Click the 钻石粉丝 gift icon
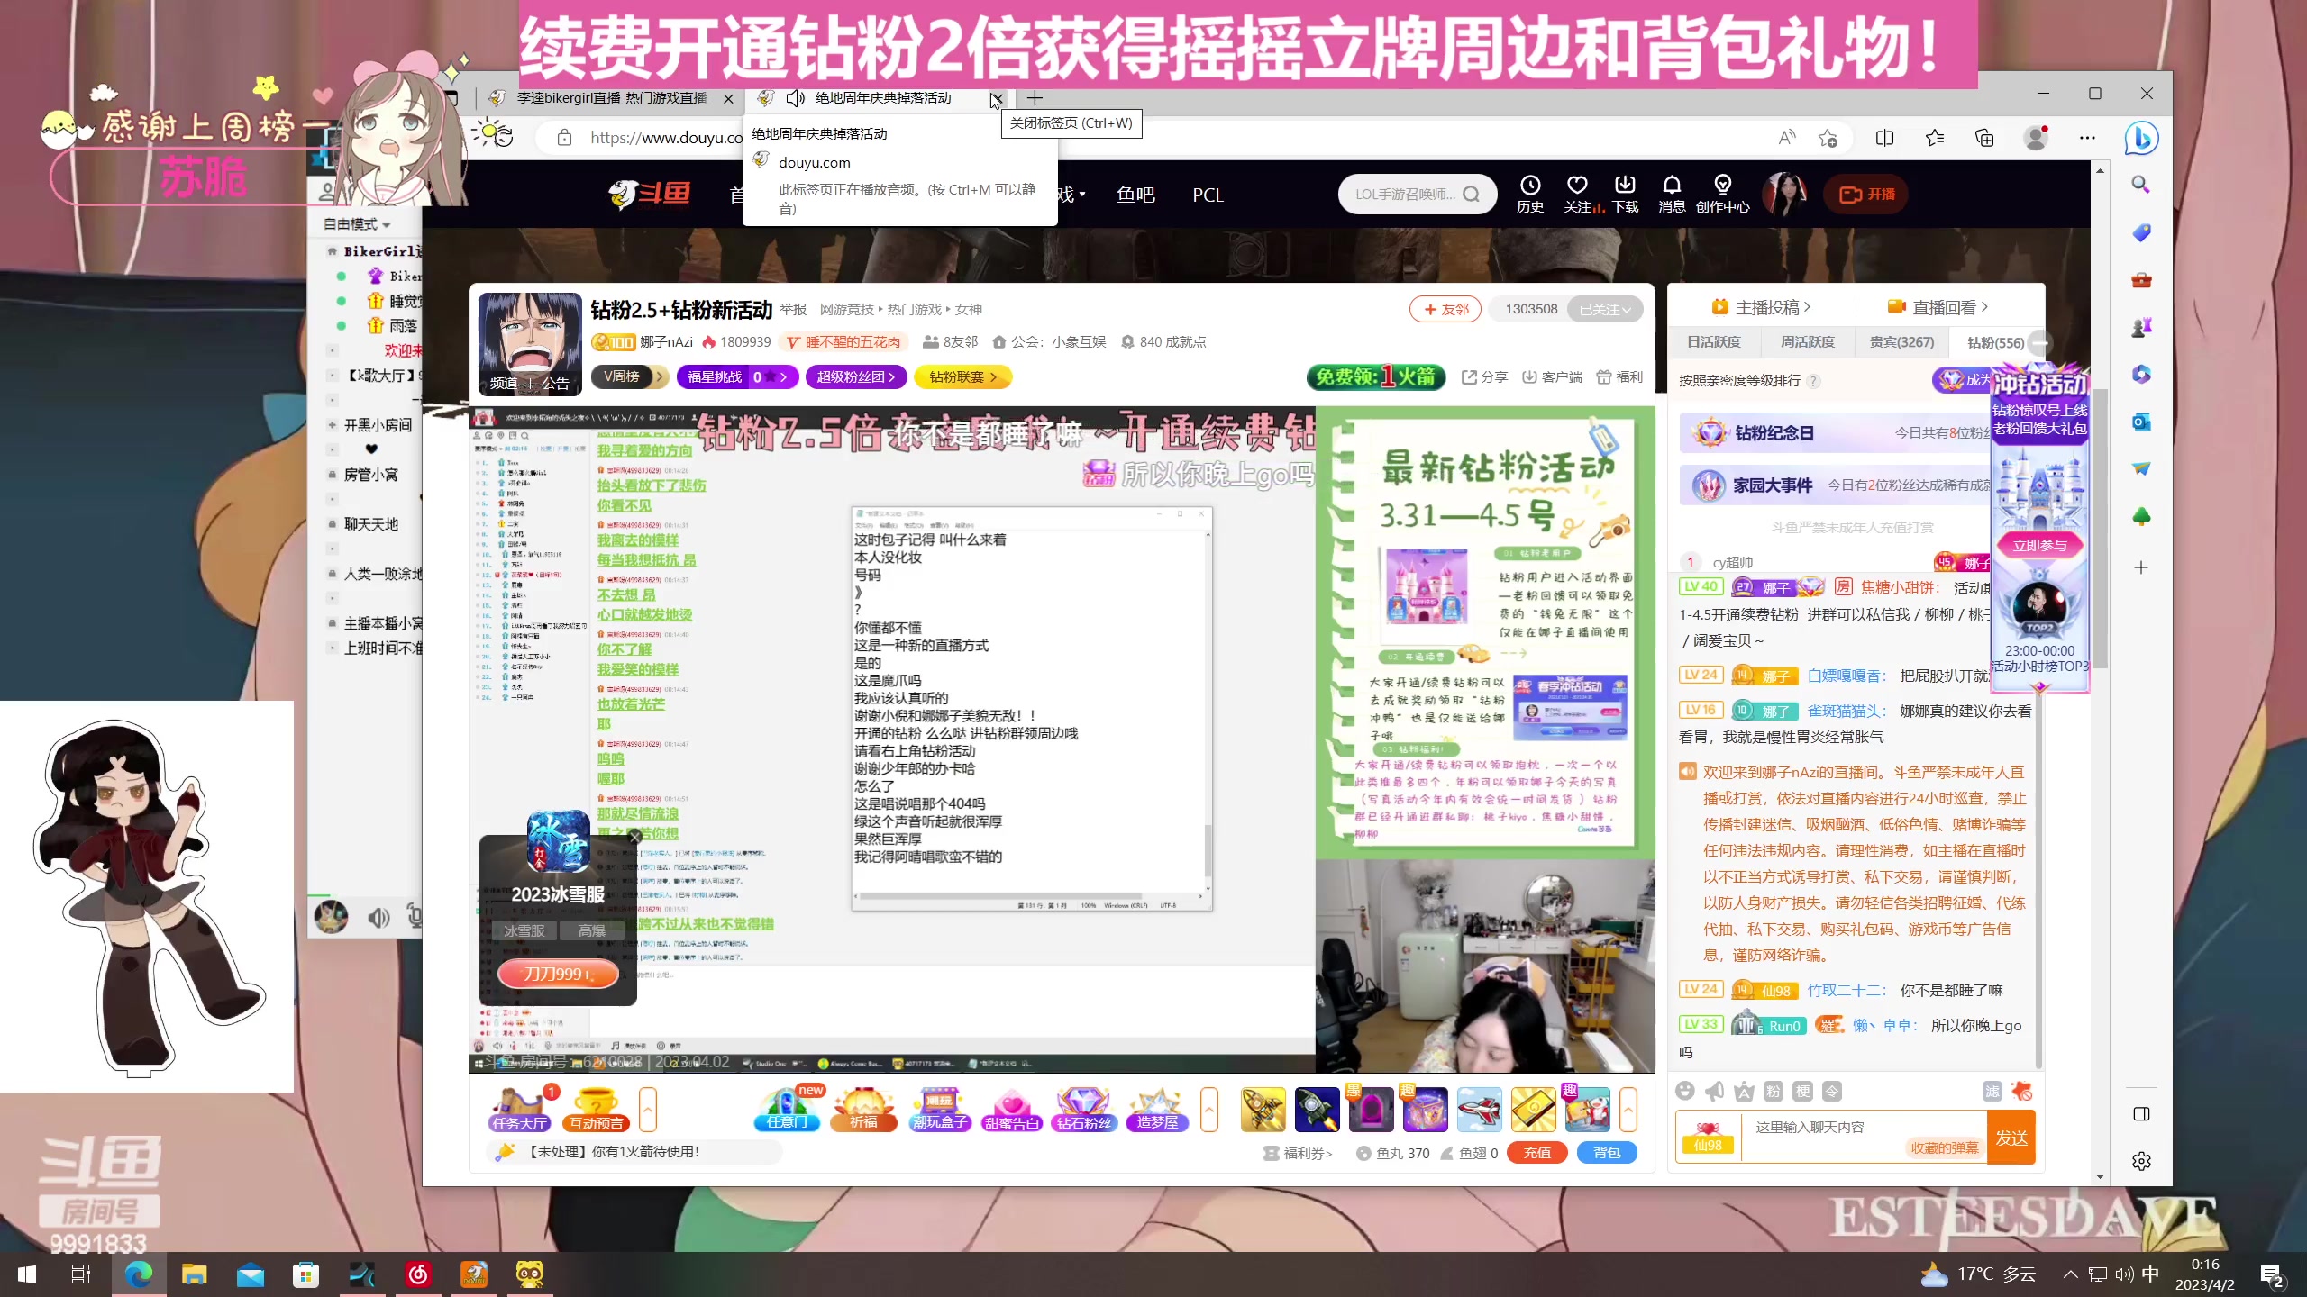 [1083, 1109]
